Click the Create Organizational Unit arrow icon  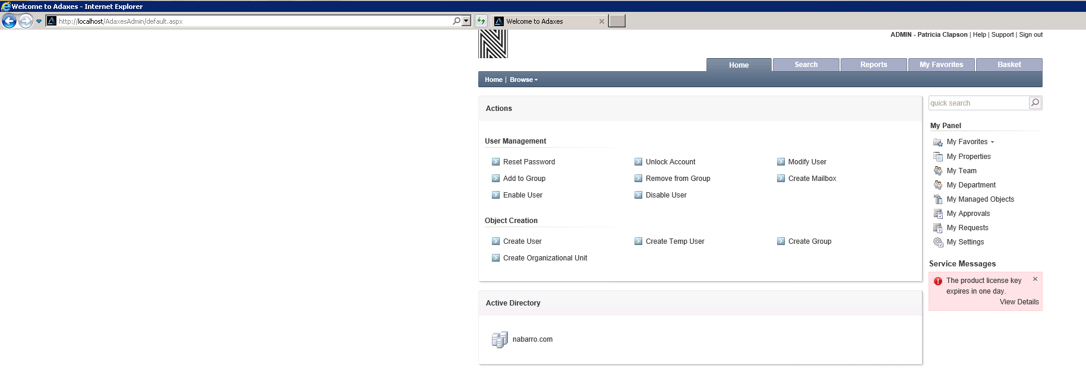pyautogui.click(x=495, y=258)
